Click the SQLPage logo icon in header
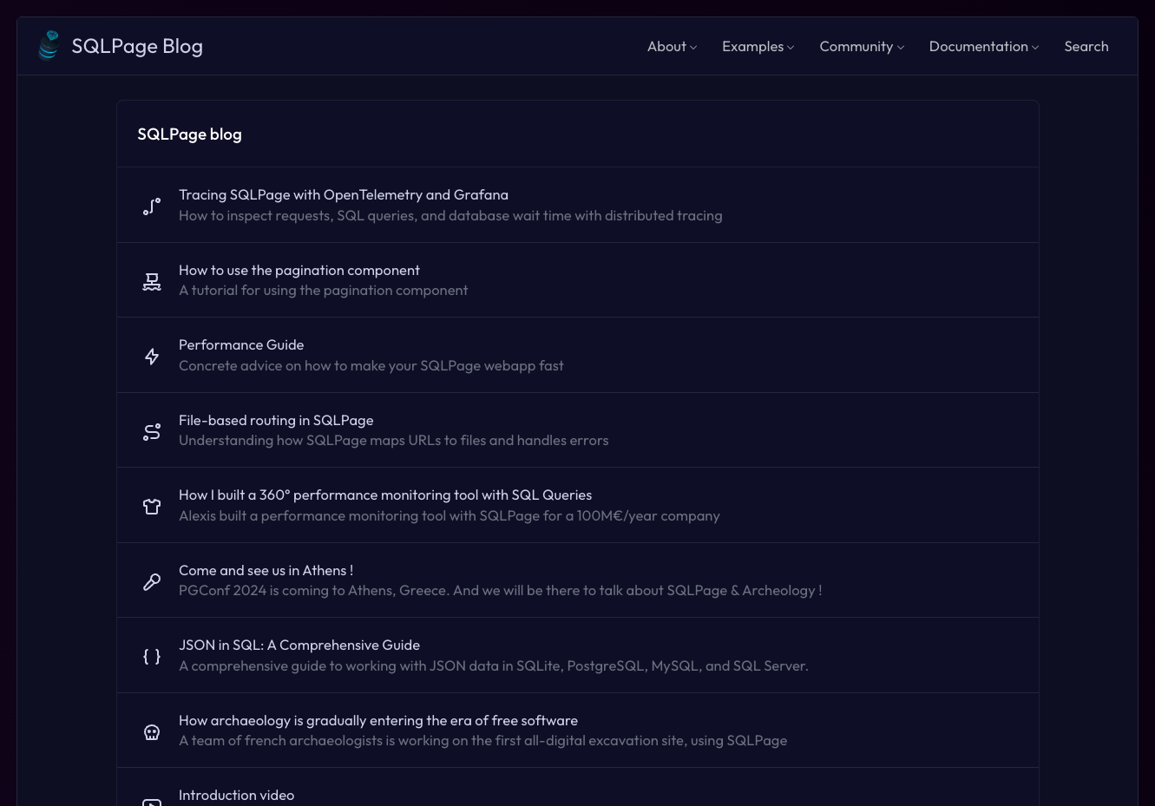This screenshot has width=1155, height=806. (x=49, y=46)
